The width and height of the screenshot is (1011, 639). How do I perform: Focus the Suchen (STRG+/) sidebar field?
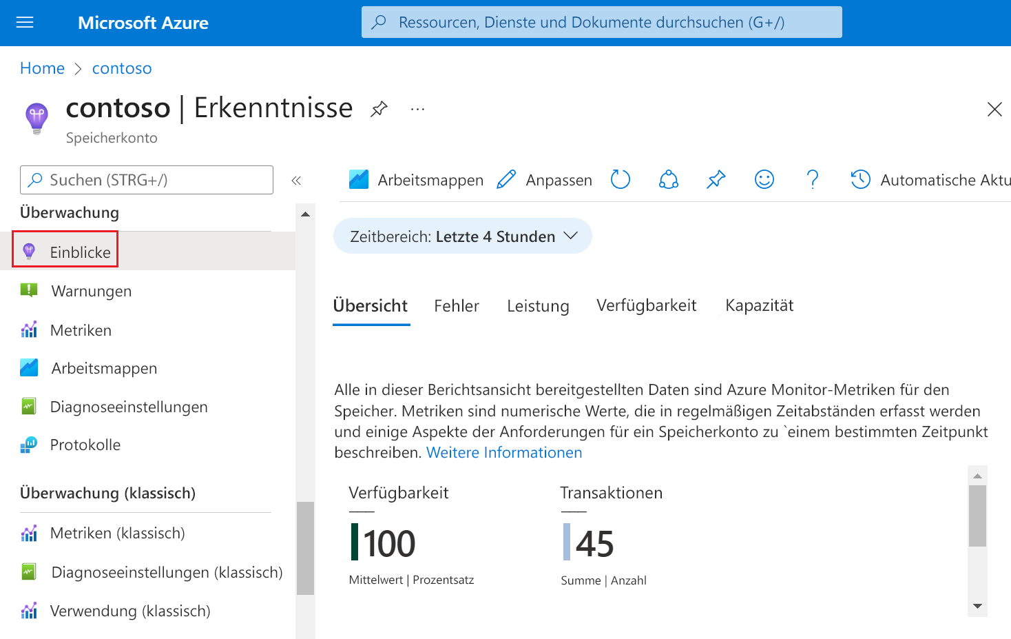[x=147, y=180]
